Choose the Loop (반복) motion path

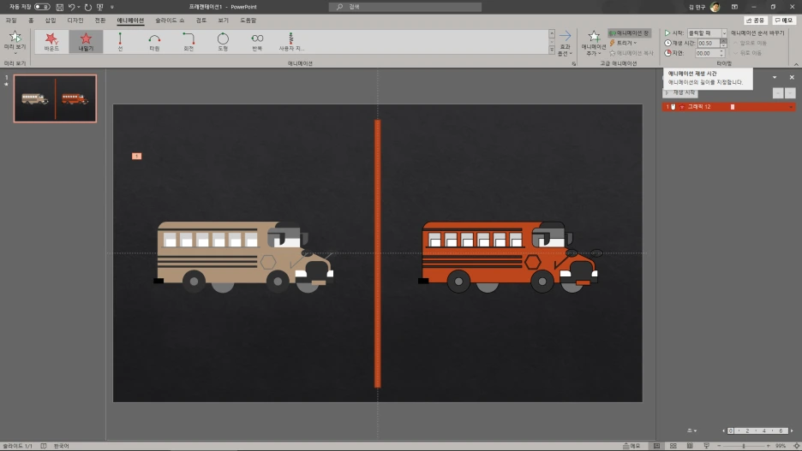coord(257,41)
